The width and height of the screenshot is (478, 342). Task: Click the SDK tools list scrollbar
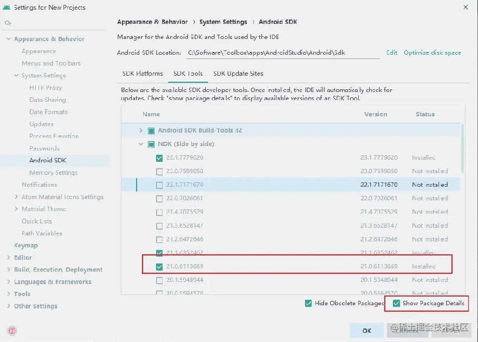coord(463,149)
